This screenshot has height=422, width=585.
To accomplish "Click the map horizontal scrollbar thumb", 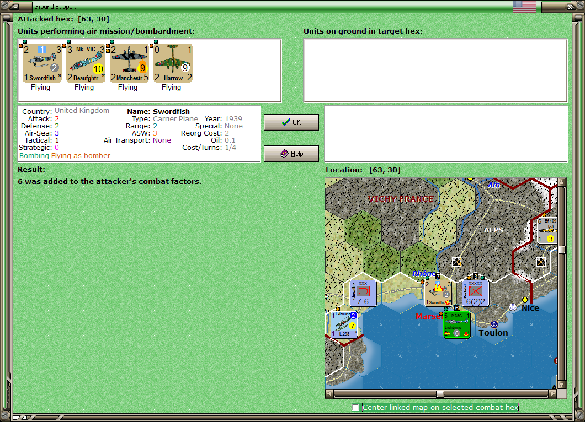I will [x=440, y=394].
